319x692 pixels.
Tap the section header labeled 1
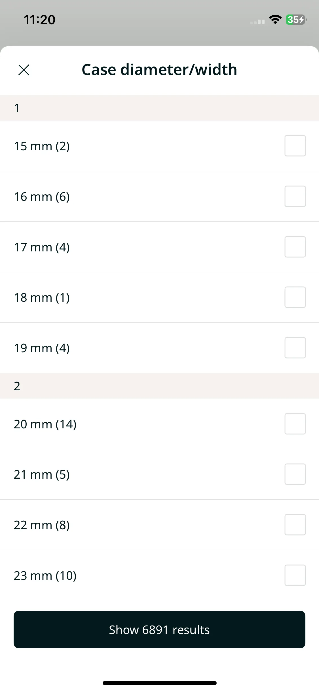159,108
